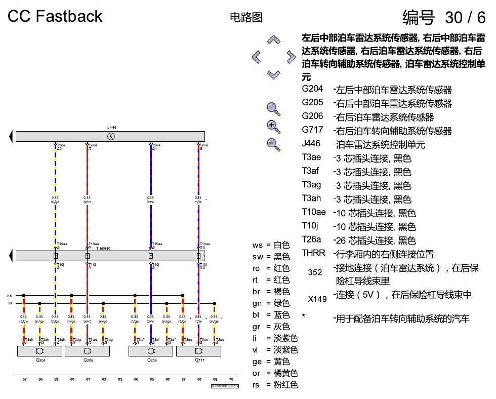The image size is (496, 399).
Task: Click the zoom-out magnifier icon
Action: click(x=273, y=145)
